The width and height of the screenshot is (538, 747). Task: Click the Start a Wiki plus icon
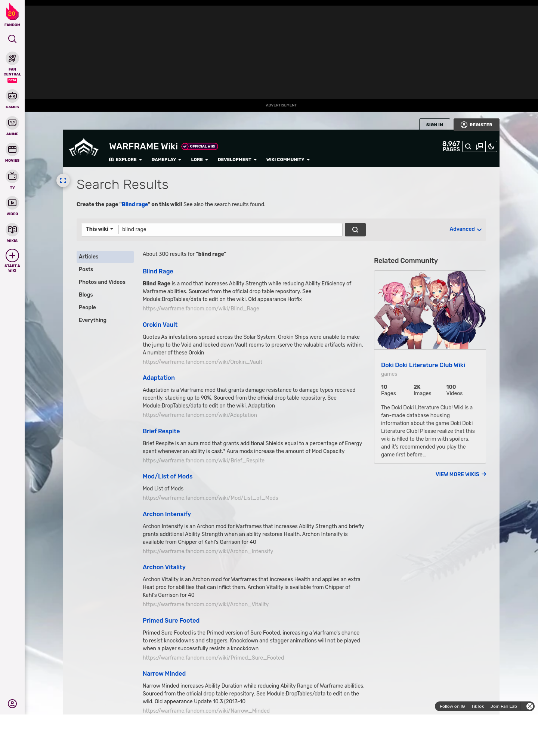point(12,256)
